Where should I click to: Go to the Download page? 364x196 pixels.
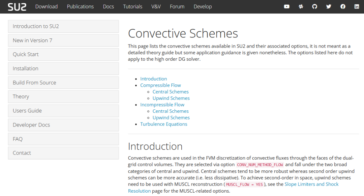[x=47, y=6]
